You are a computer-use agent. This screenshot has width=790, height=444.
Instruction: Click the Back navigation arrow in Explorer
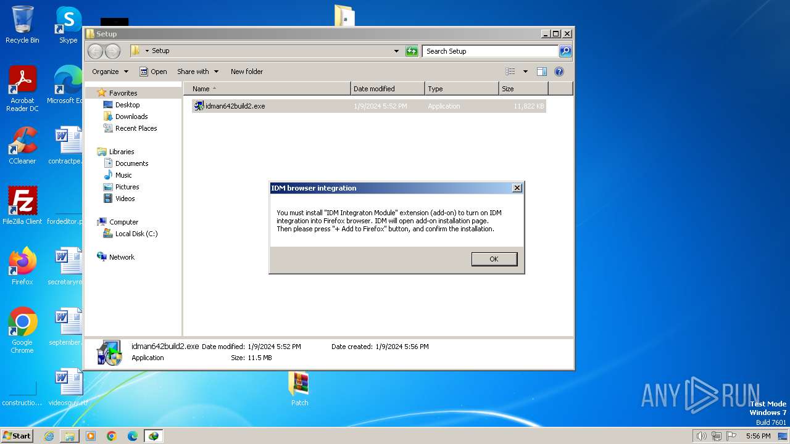[x=96, y=51]
